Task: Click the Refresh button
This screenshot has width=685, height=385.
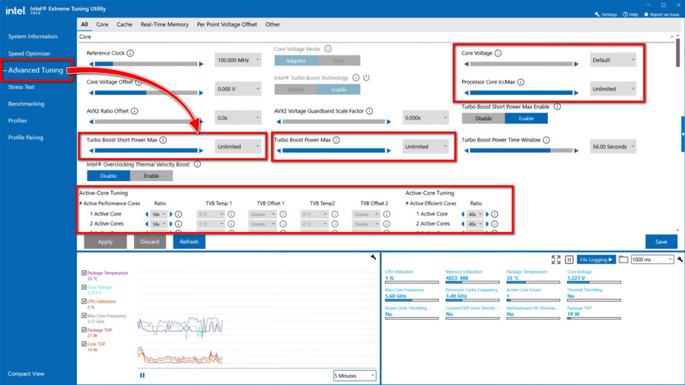Action: click(x=190, y=242)
